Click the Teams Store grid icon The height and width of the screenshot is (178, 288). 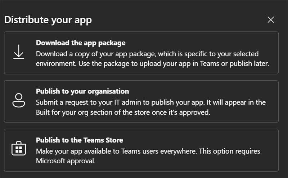click(19, 149)
